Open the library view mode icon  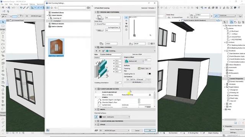[x=48, y=8]
